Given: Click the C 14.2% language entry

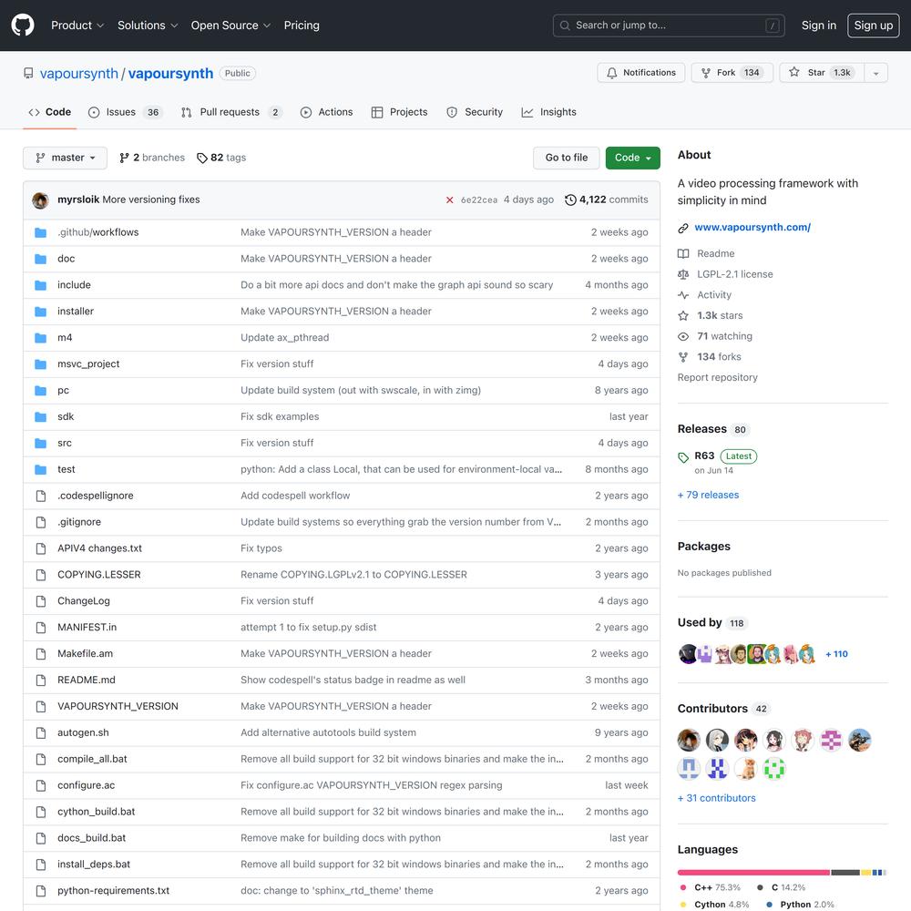Looking at the screenshot, I should tap(782, 887).
